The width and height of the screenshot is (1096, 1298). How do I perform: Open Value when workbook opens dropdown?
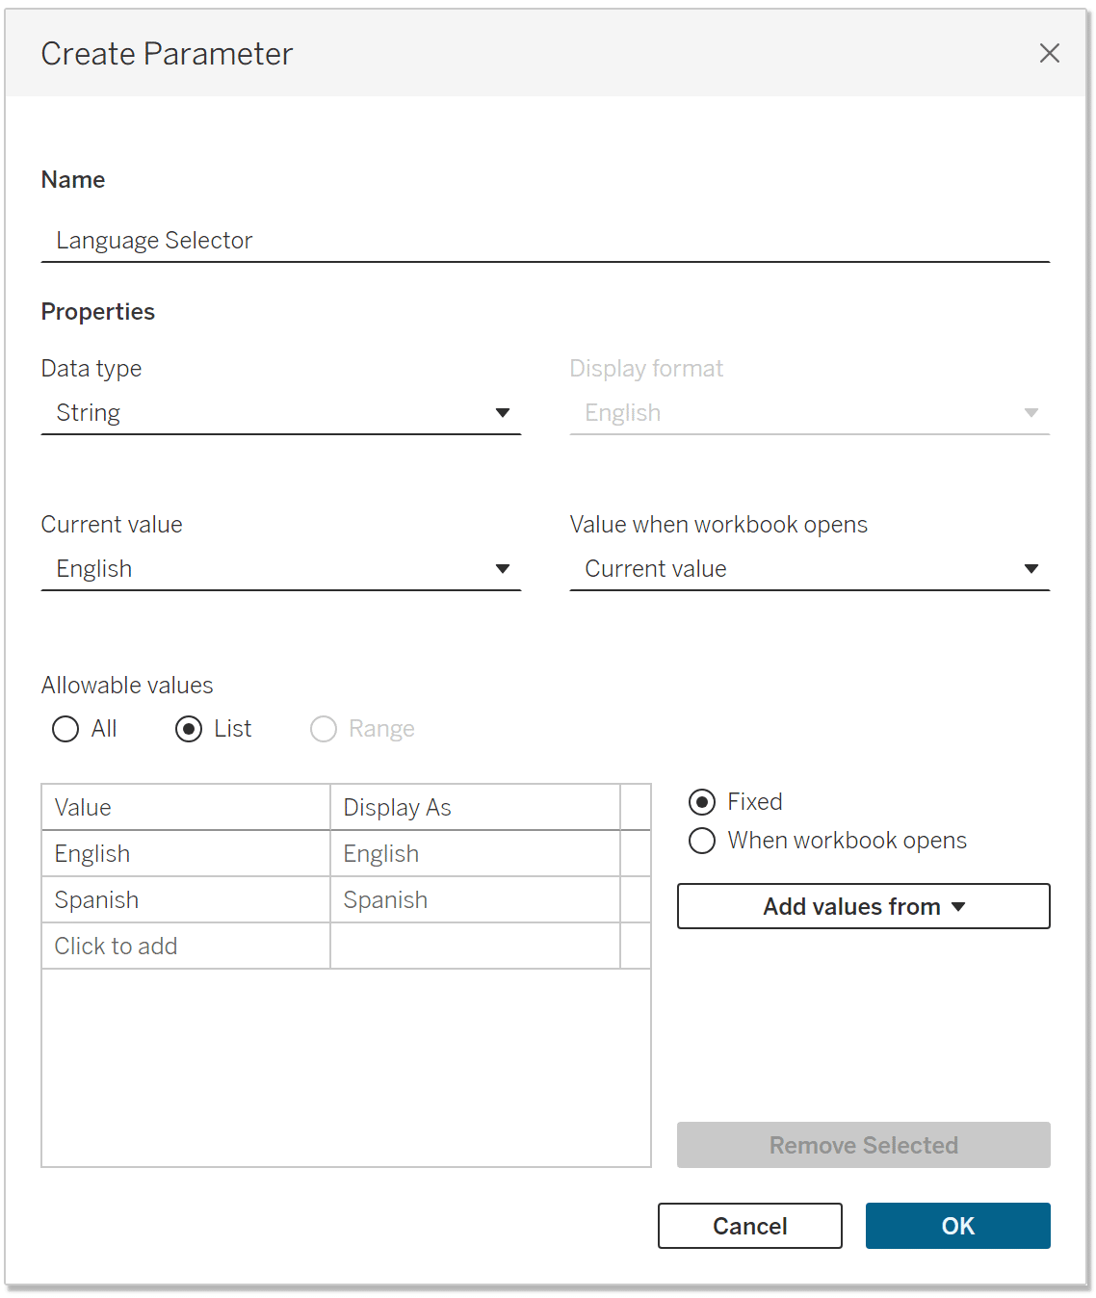pyautogui.click(x=809, y=568)
